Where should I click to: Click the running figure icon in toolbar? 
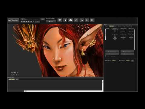pos(87,20)
